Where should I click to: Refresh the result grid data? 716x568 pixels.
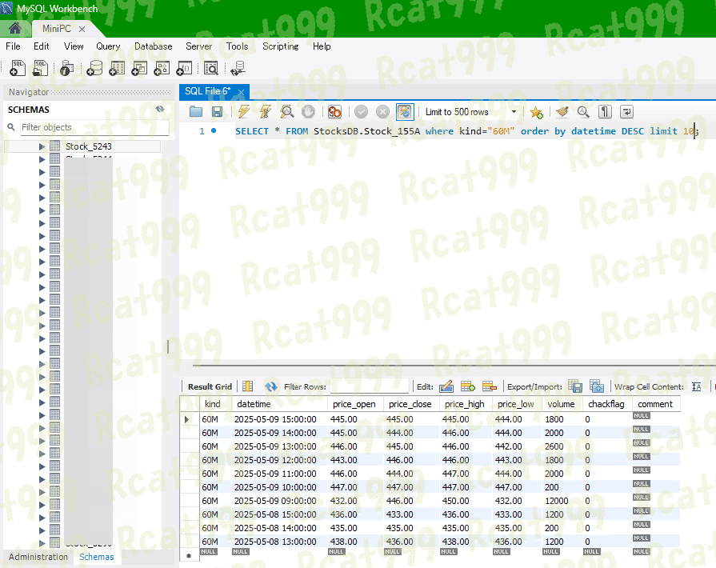(x=270, y=386)
